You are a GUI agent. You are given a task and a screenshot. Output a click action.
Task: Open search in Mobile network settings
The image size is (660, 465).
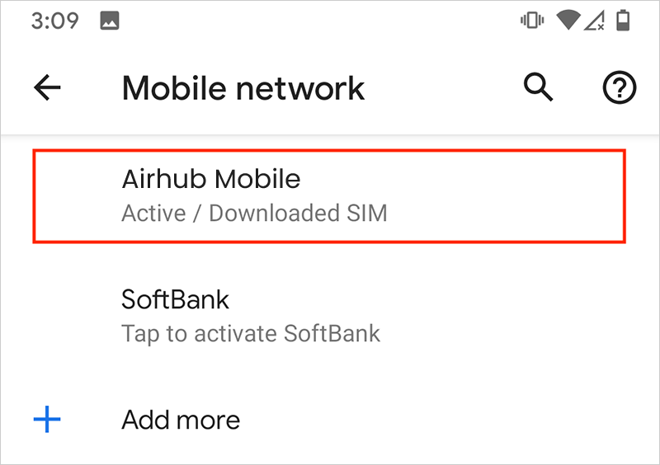pos(539,87)
